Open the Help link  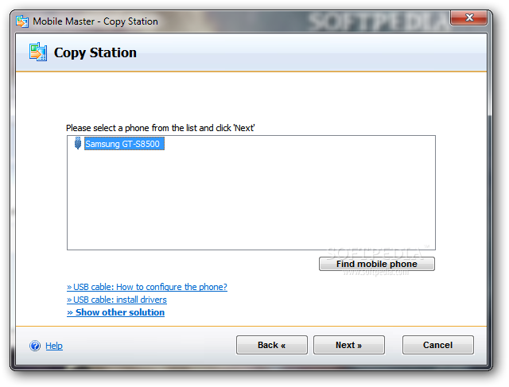54,346
